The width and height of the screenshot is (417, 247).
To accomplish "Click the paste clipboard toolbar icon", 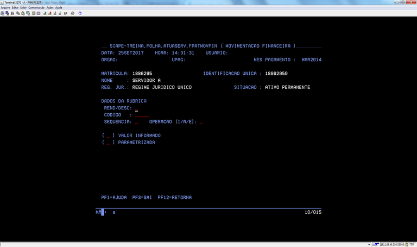I will click(23, 13).
